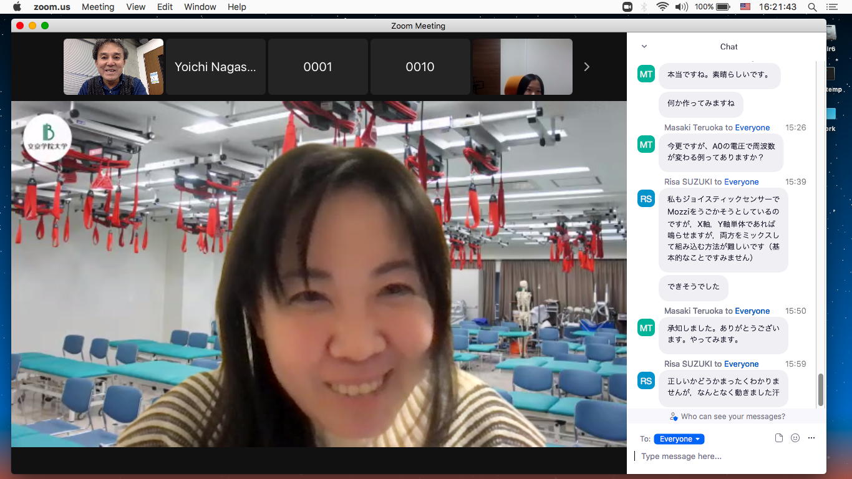
Task: Click the chat bubble 何か作ってみますね
Action: tap(701, 104)
